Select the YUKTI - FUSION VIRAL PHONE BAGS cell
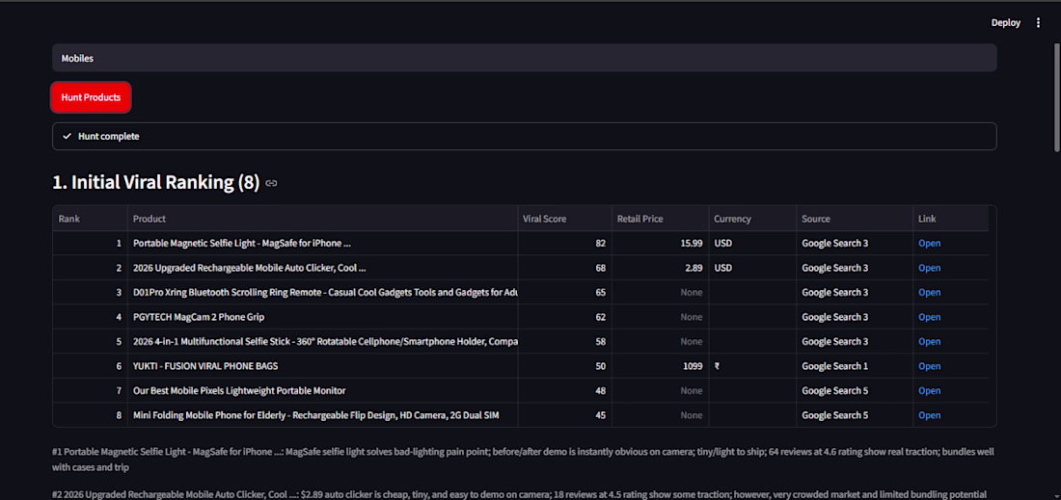 [323, 366]
